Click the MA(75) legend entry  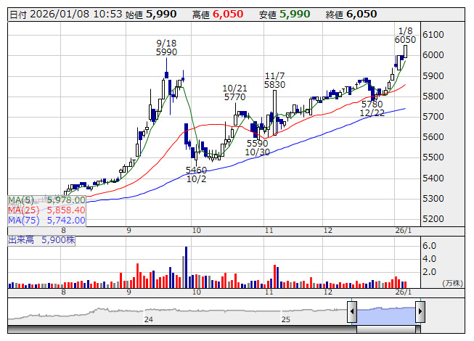46,220
